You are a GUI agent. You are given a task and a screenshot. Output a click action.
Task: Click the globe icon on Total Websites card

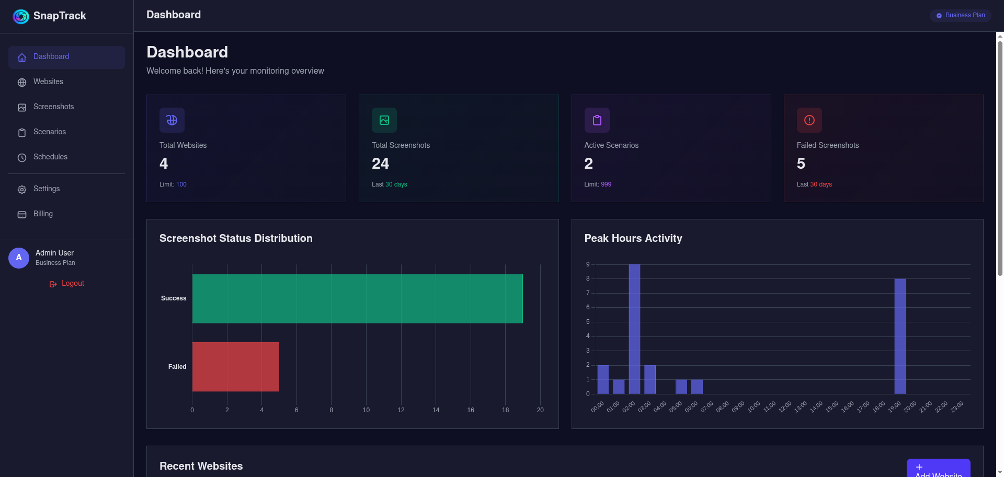[172, 120]
